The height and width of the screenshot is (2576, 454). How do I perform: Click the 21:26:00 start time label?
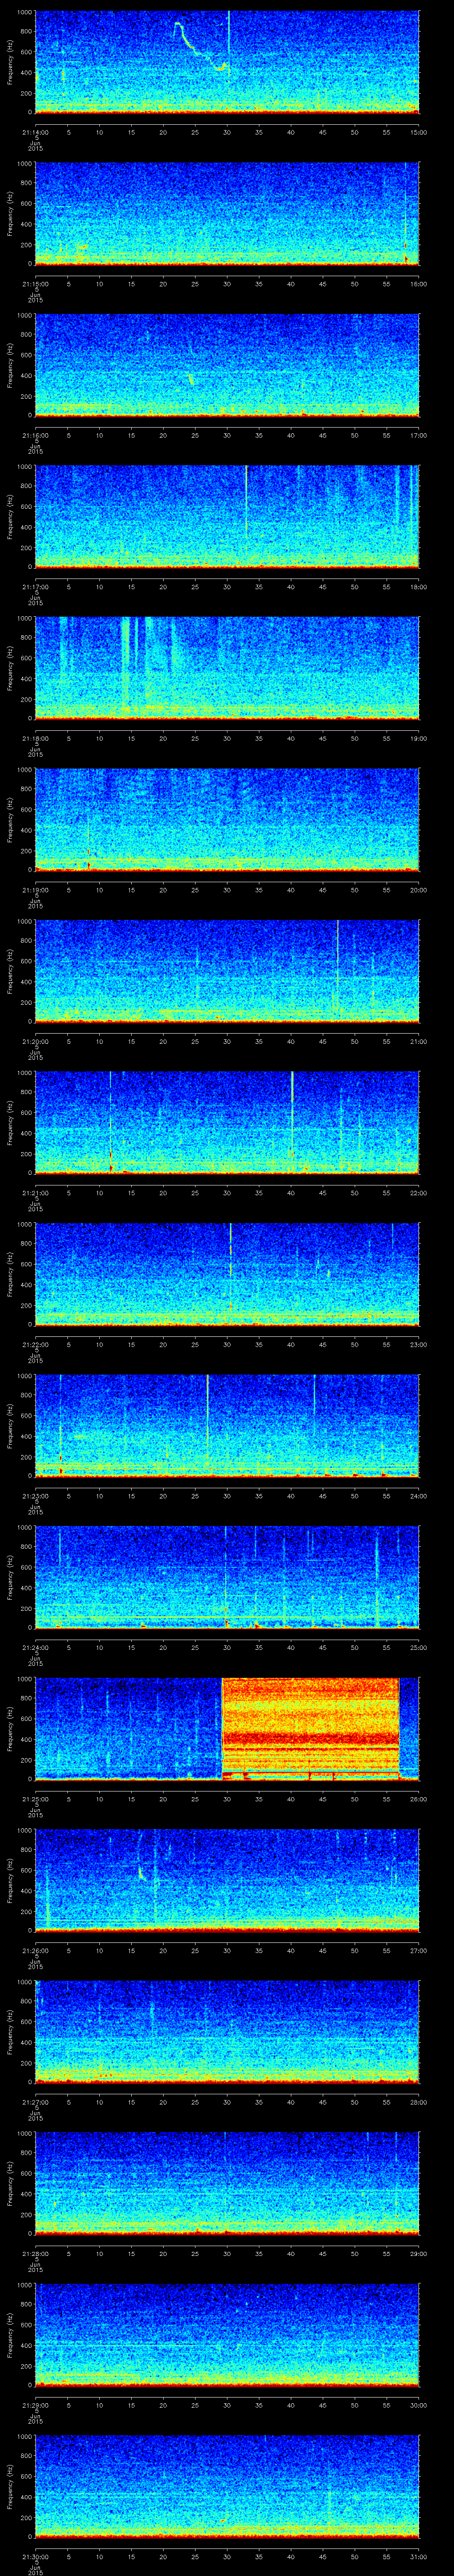click(x=35, y=1950)
